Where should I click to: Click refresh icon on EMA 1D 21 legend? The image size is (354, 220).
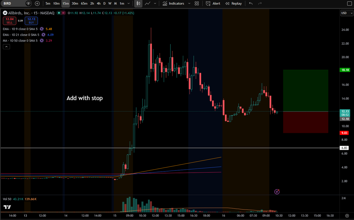coord(43,35)
